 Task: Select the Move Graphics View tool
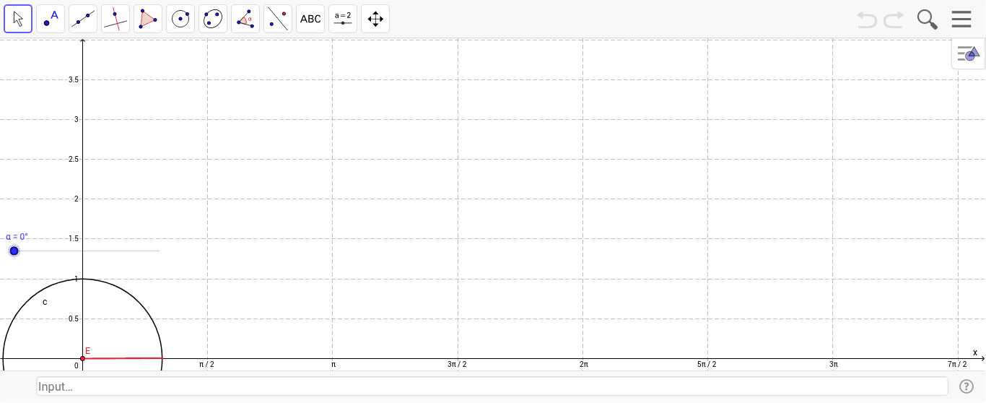tap(375, 19)
